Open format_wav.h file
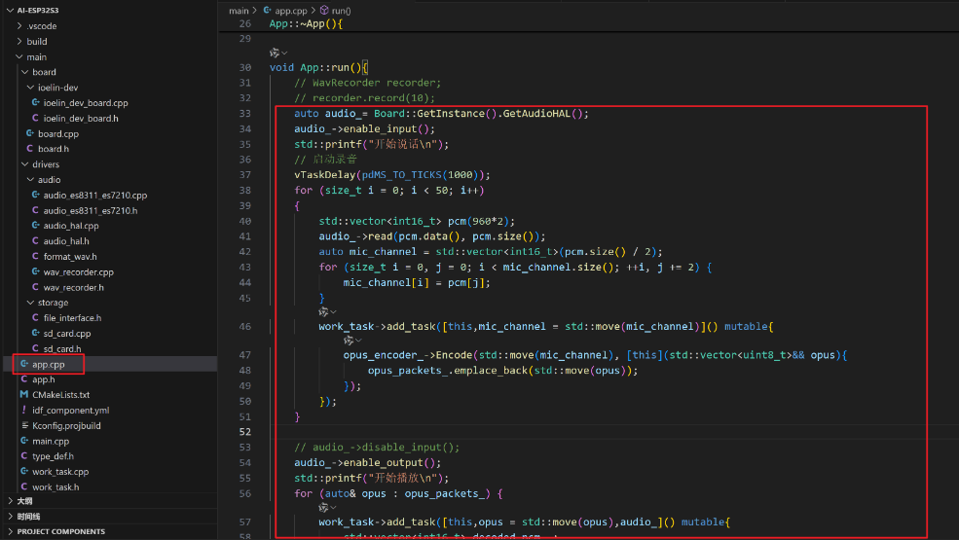This screenshot has width=959, height=540. point(70,257)
